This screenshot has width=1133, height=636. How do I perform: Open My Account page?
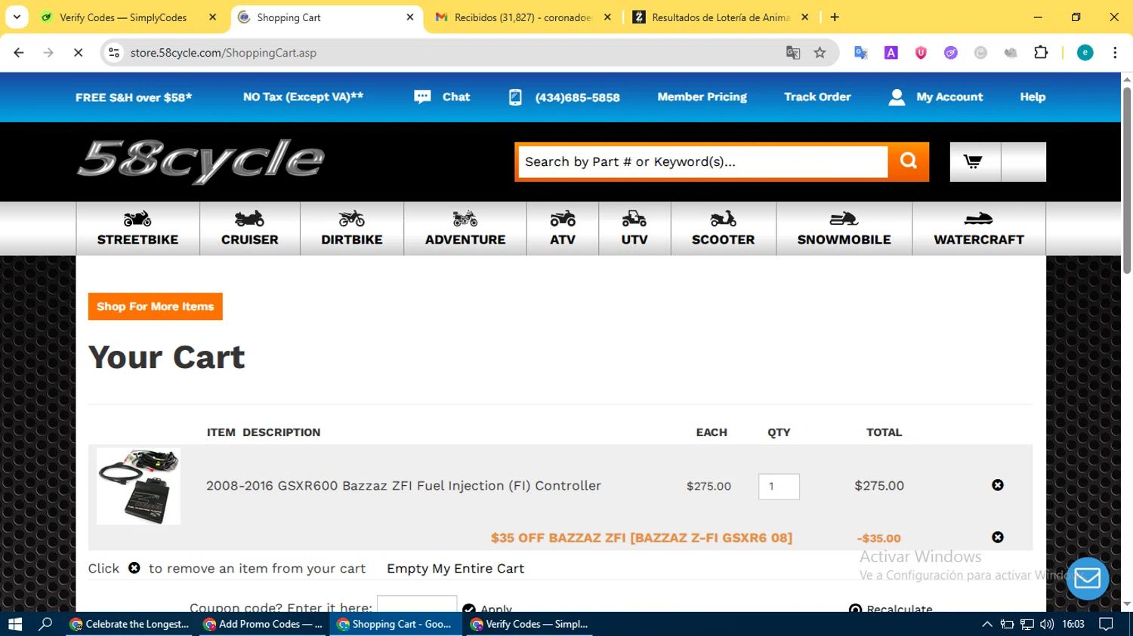949,97
